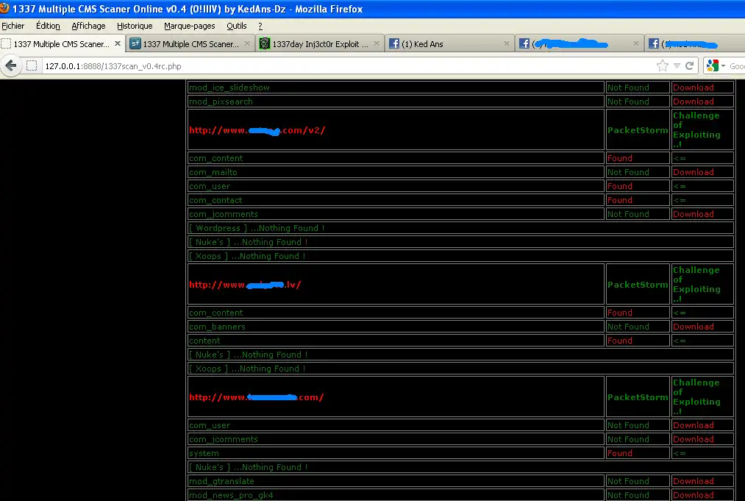Close the Ked Ans Facebook tab
The image size is (745, 501).
507,43
